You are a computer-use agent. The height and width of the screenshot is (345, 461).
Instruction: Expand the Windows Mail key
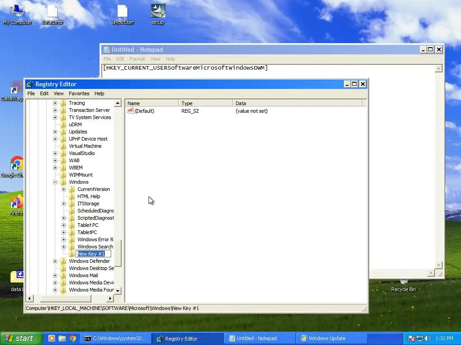click(55, 275)
